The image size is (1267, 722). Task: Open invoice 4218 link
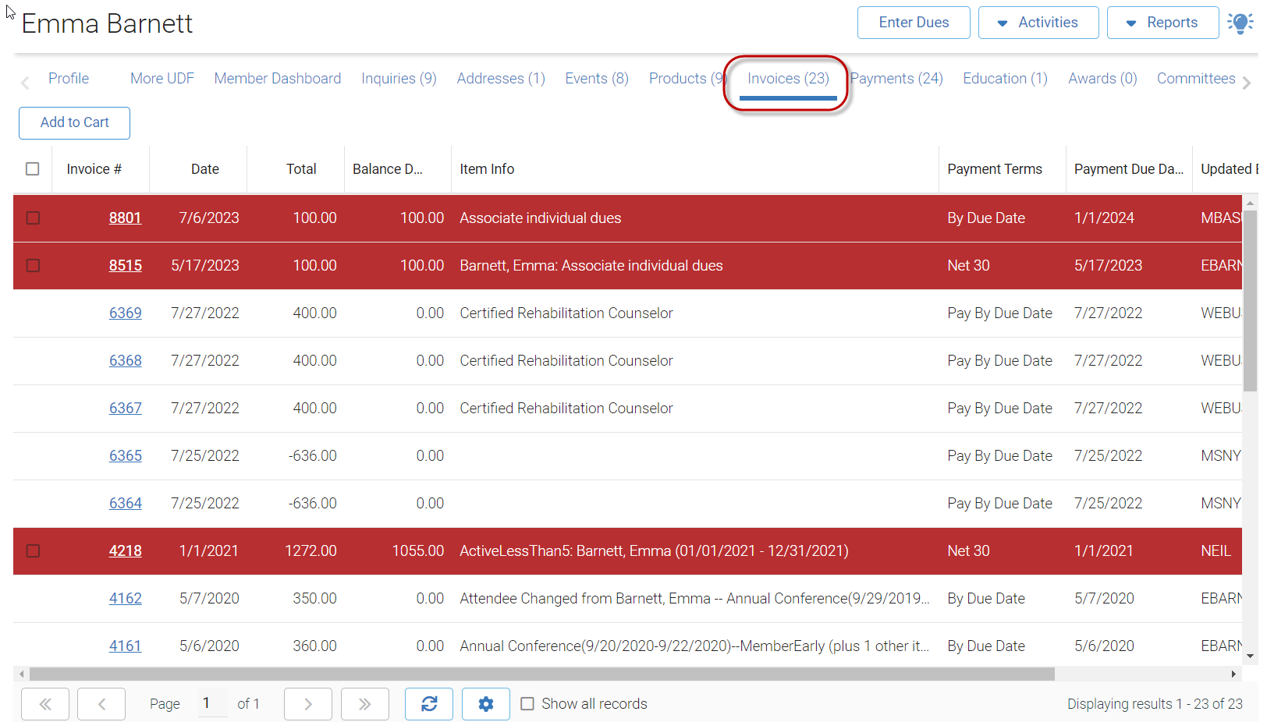pos(125,551)
